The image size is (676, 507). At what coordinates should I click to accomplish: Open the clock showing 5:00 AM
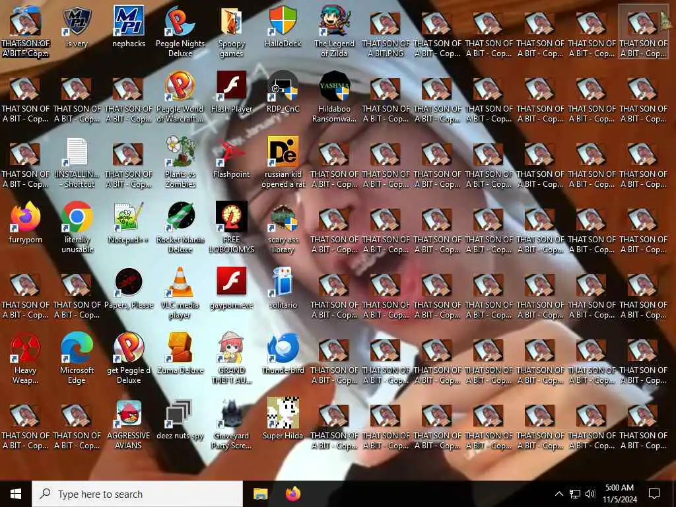click(x=619, y=494)
